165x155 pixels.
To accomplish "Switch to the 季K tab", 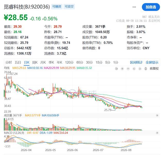I will pyautogui.click(x=51, y=63).
